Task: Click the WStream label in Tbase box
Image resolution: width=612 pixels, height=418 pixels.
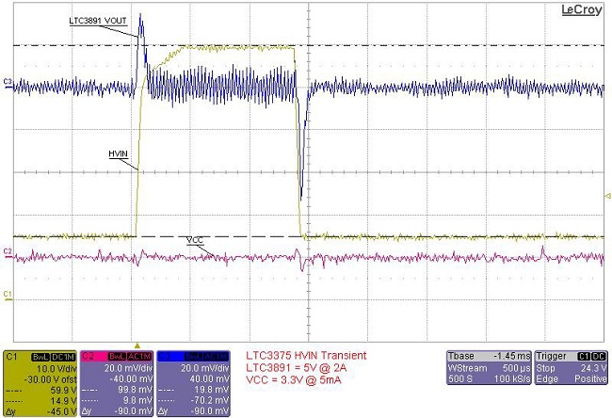Action: (468, 368)
